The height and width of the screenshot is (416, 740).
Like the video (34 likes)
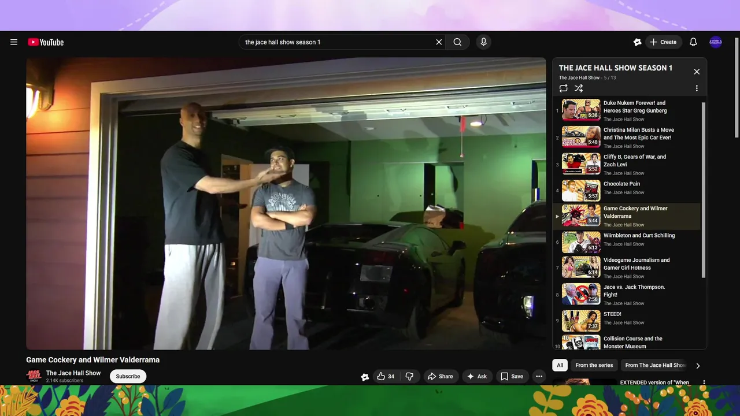[x=386, y=376]
